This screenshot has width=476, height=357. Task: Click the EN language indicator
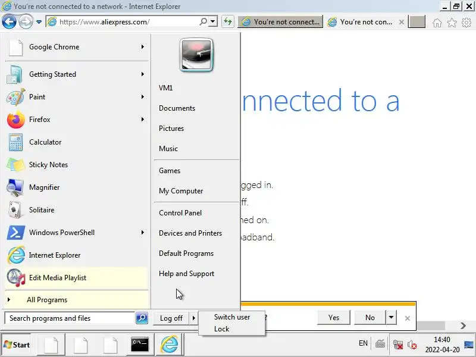click(x=363, y=343)
